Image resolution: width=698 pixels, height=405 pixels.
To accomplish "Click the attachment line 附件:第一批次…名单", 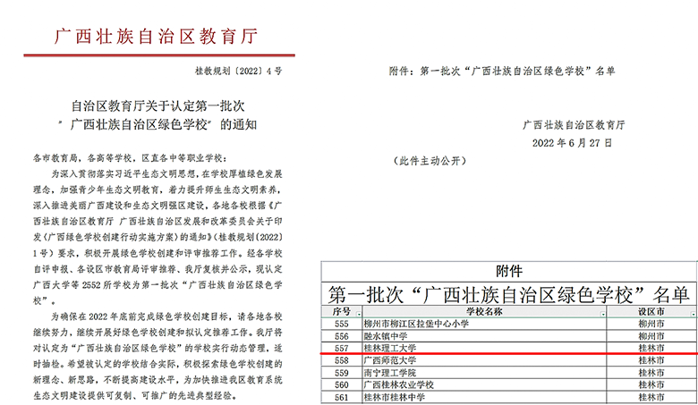I will point(502,71).
